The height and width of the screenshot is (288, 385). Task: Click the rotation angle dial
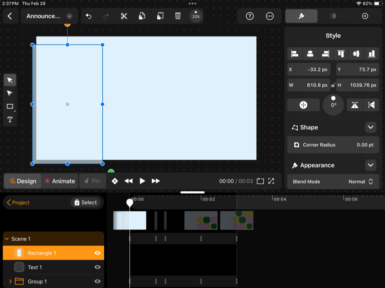tap(333, 105)
